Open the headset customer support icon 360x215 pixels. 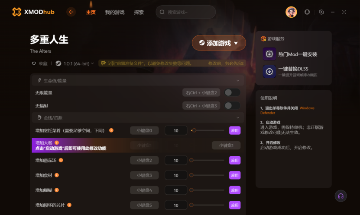tap(341, 196)
